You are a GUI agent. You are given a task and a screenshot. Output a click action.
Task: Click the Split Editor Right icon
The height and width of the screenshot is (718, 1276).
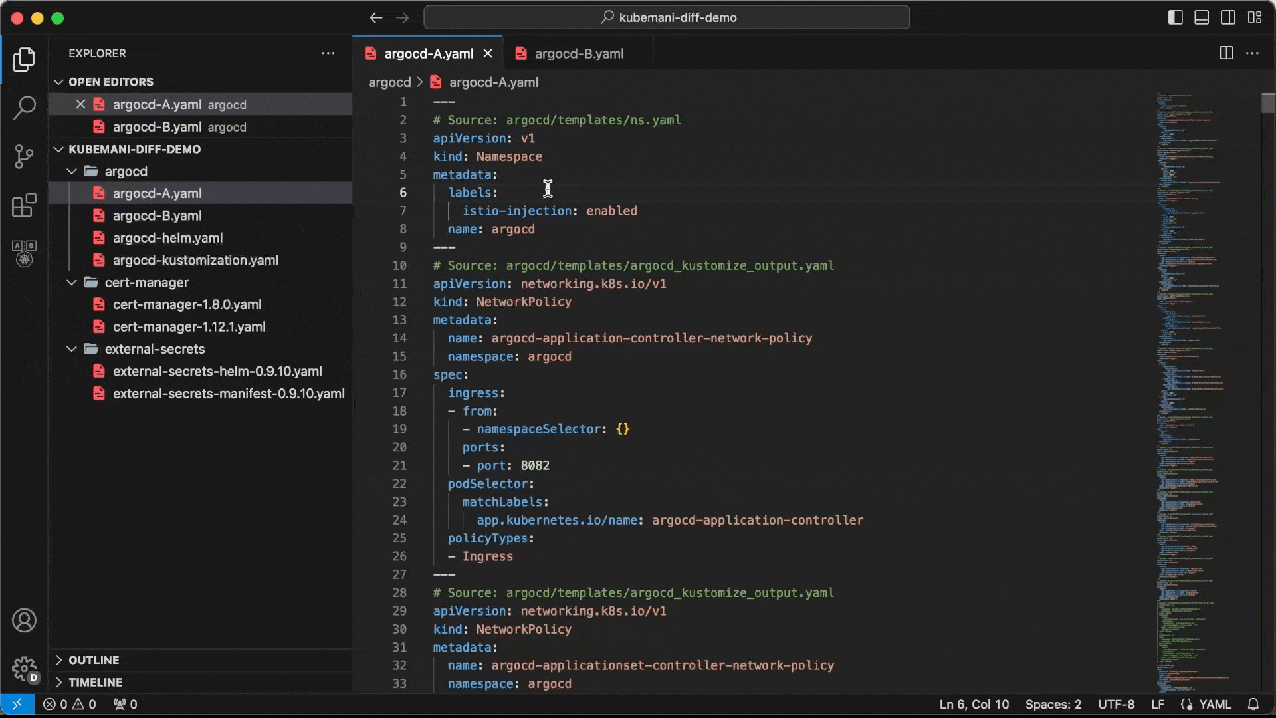pos(1226,53)
